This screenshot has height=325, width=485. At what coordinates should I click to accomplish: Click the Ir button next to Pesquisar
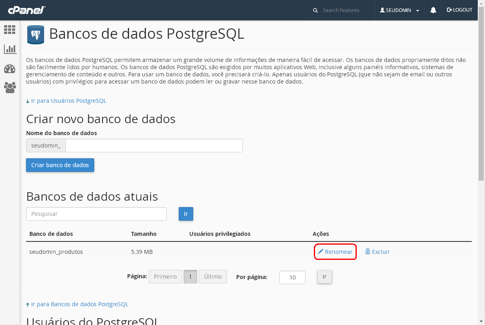click(186, 214)
